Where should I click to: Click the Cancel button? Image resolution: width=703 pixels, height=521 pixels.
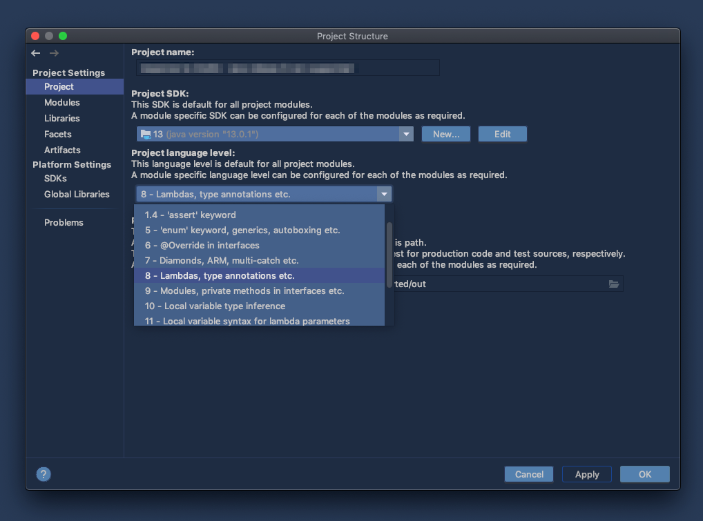point(529,474)
